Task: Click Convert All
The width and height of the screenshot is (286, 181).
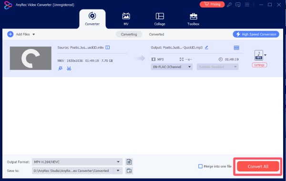Action: [x=258, y=166]
